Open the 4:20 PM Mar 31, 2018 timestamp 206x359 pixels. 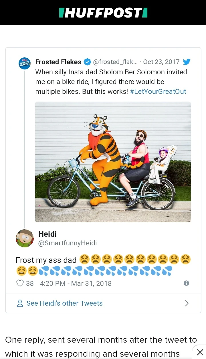76,284
